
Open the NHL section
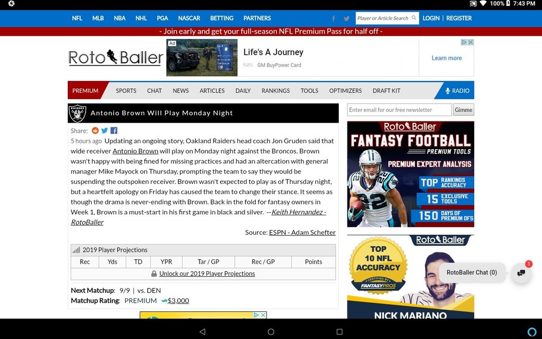coord(141,18)
